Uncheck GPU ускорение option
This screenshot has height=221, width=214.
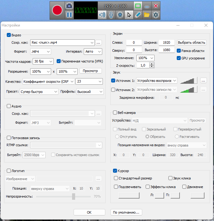(179, 58)
